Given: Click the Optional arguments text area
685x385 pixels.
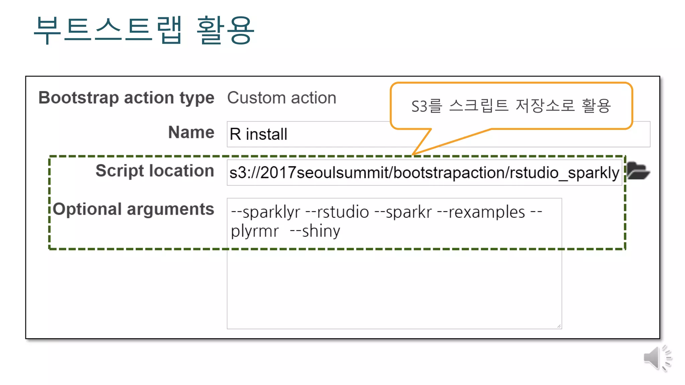Looking at the screenshot, I should point(394,263).
